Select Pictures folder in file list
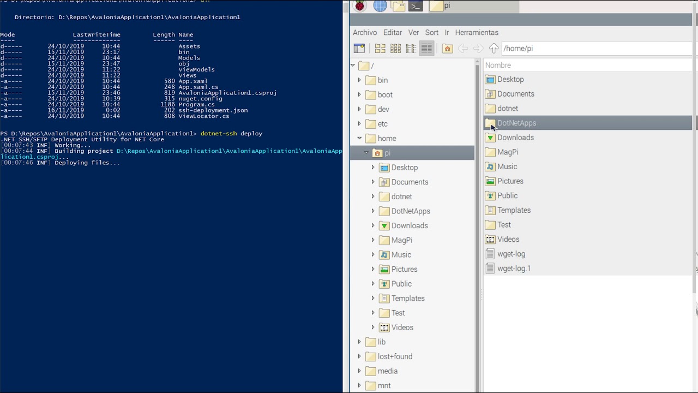698x393 pixels. (x=588, y=181)
